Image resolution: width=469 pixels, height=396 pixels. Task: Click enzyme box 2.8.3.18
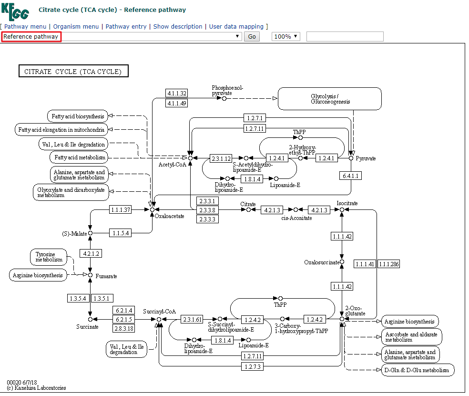click(x=124, y=328)
